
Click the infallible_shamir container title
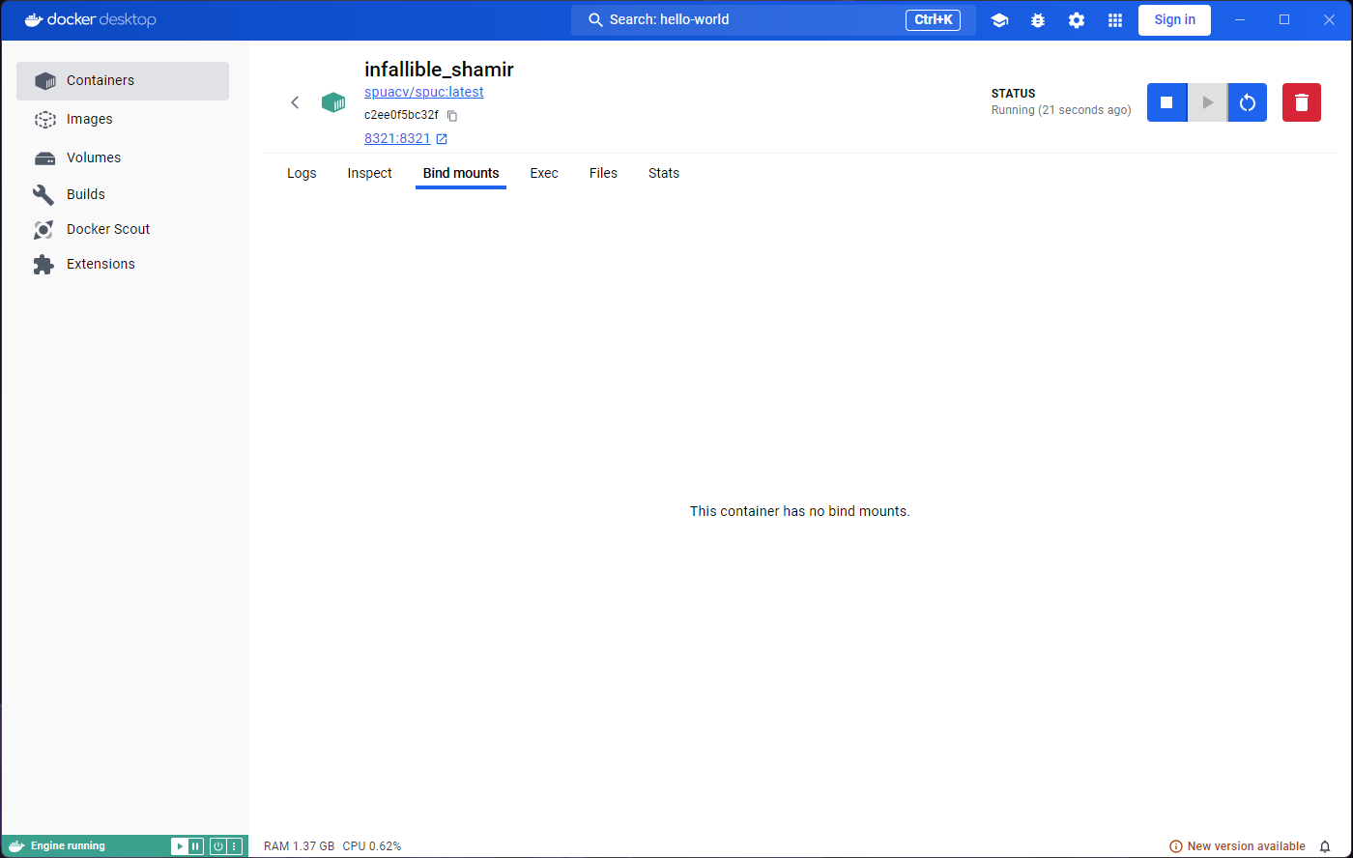(x=439, y=70)
